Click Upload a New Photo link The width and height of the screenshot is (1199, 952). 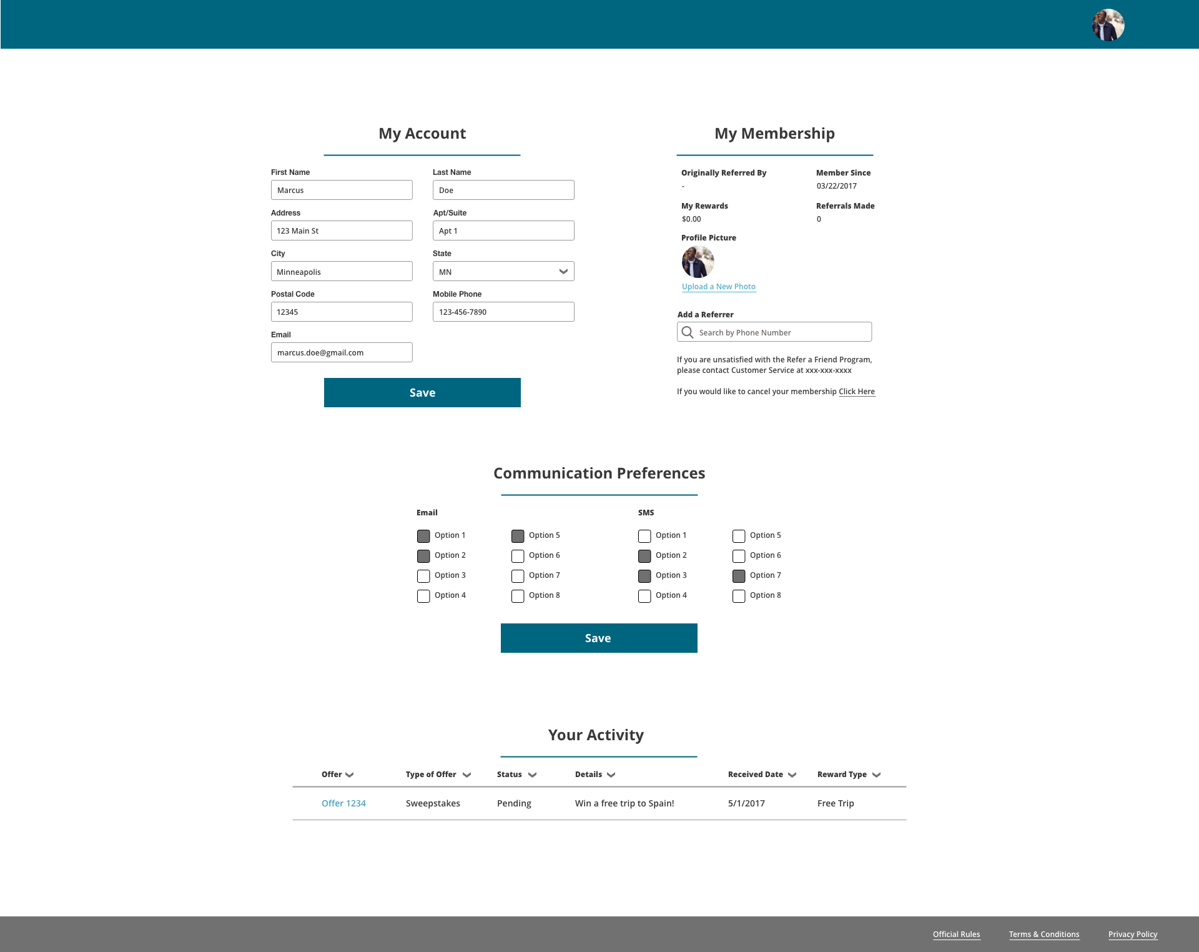pos(718,287)
